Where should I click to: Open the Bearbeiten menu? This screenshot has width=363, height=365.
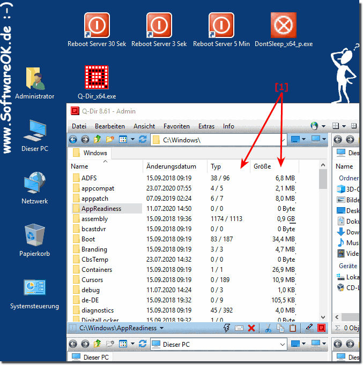[x=110, y=126]
